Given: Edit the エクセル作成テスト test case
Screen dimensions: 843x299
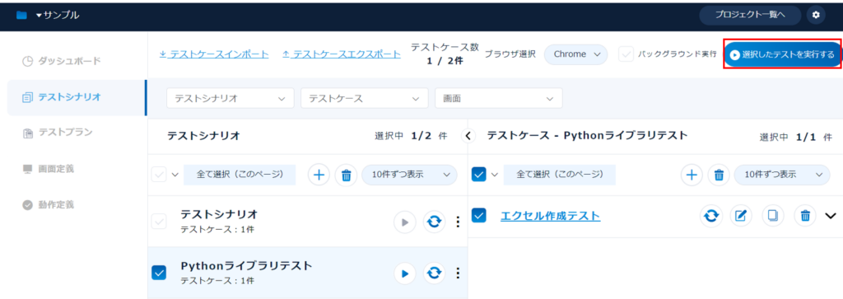Looking at the screenshot, I should click(741, 216).
